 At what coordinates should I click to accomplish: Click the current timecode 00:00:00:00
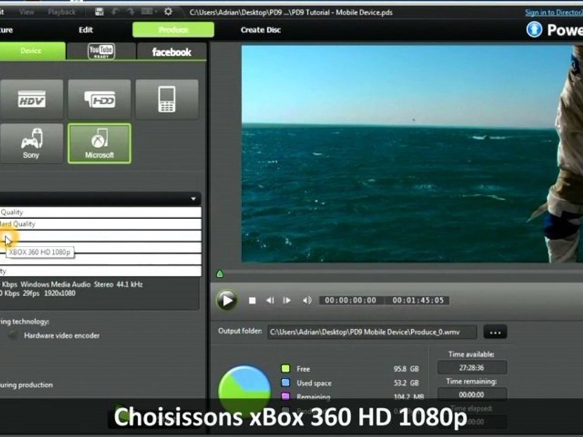[350, 300]
